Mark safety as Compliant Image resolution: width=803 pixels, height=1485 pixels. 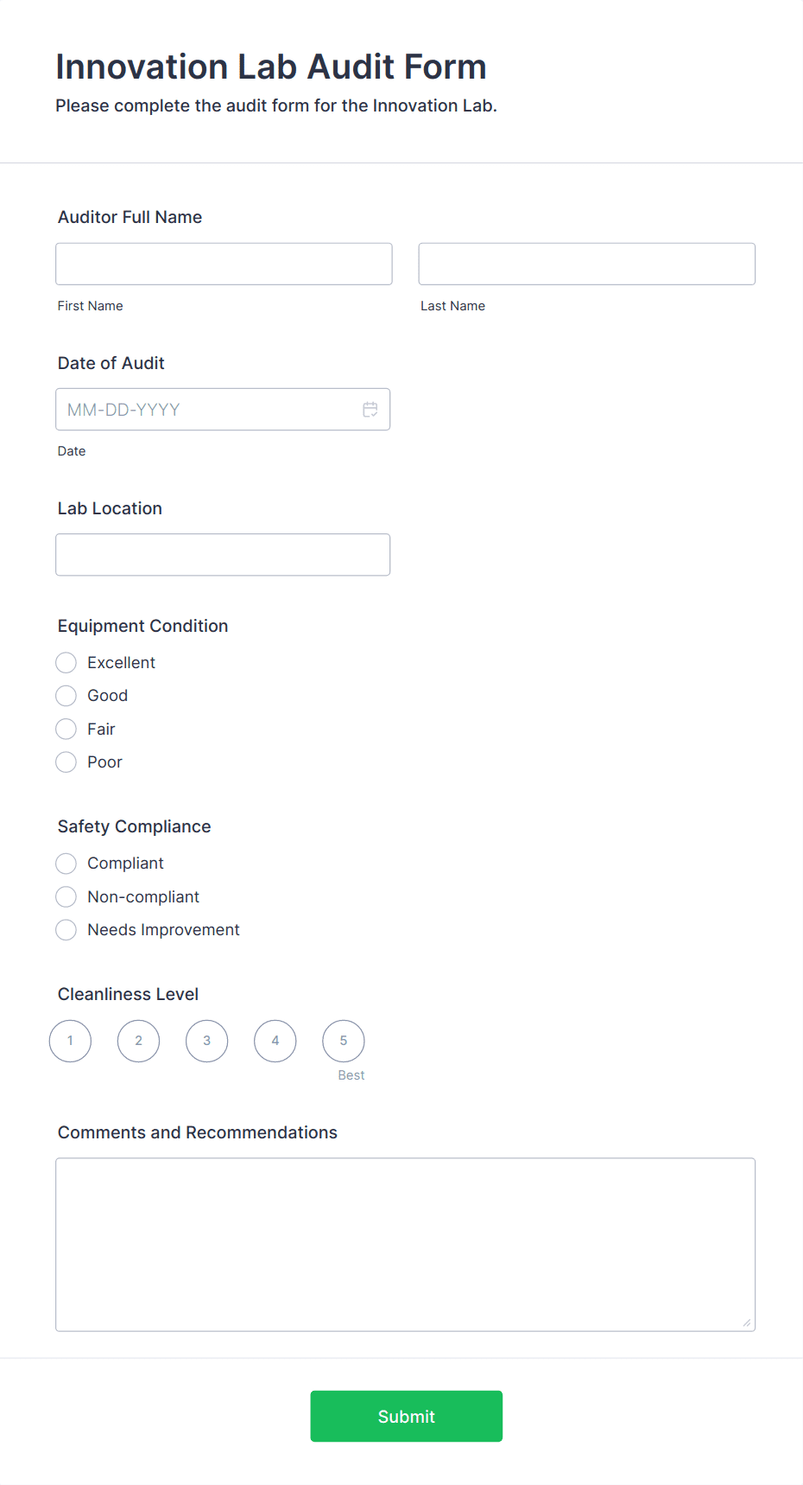click(x=66, y=863)
